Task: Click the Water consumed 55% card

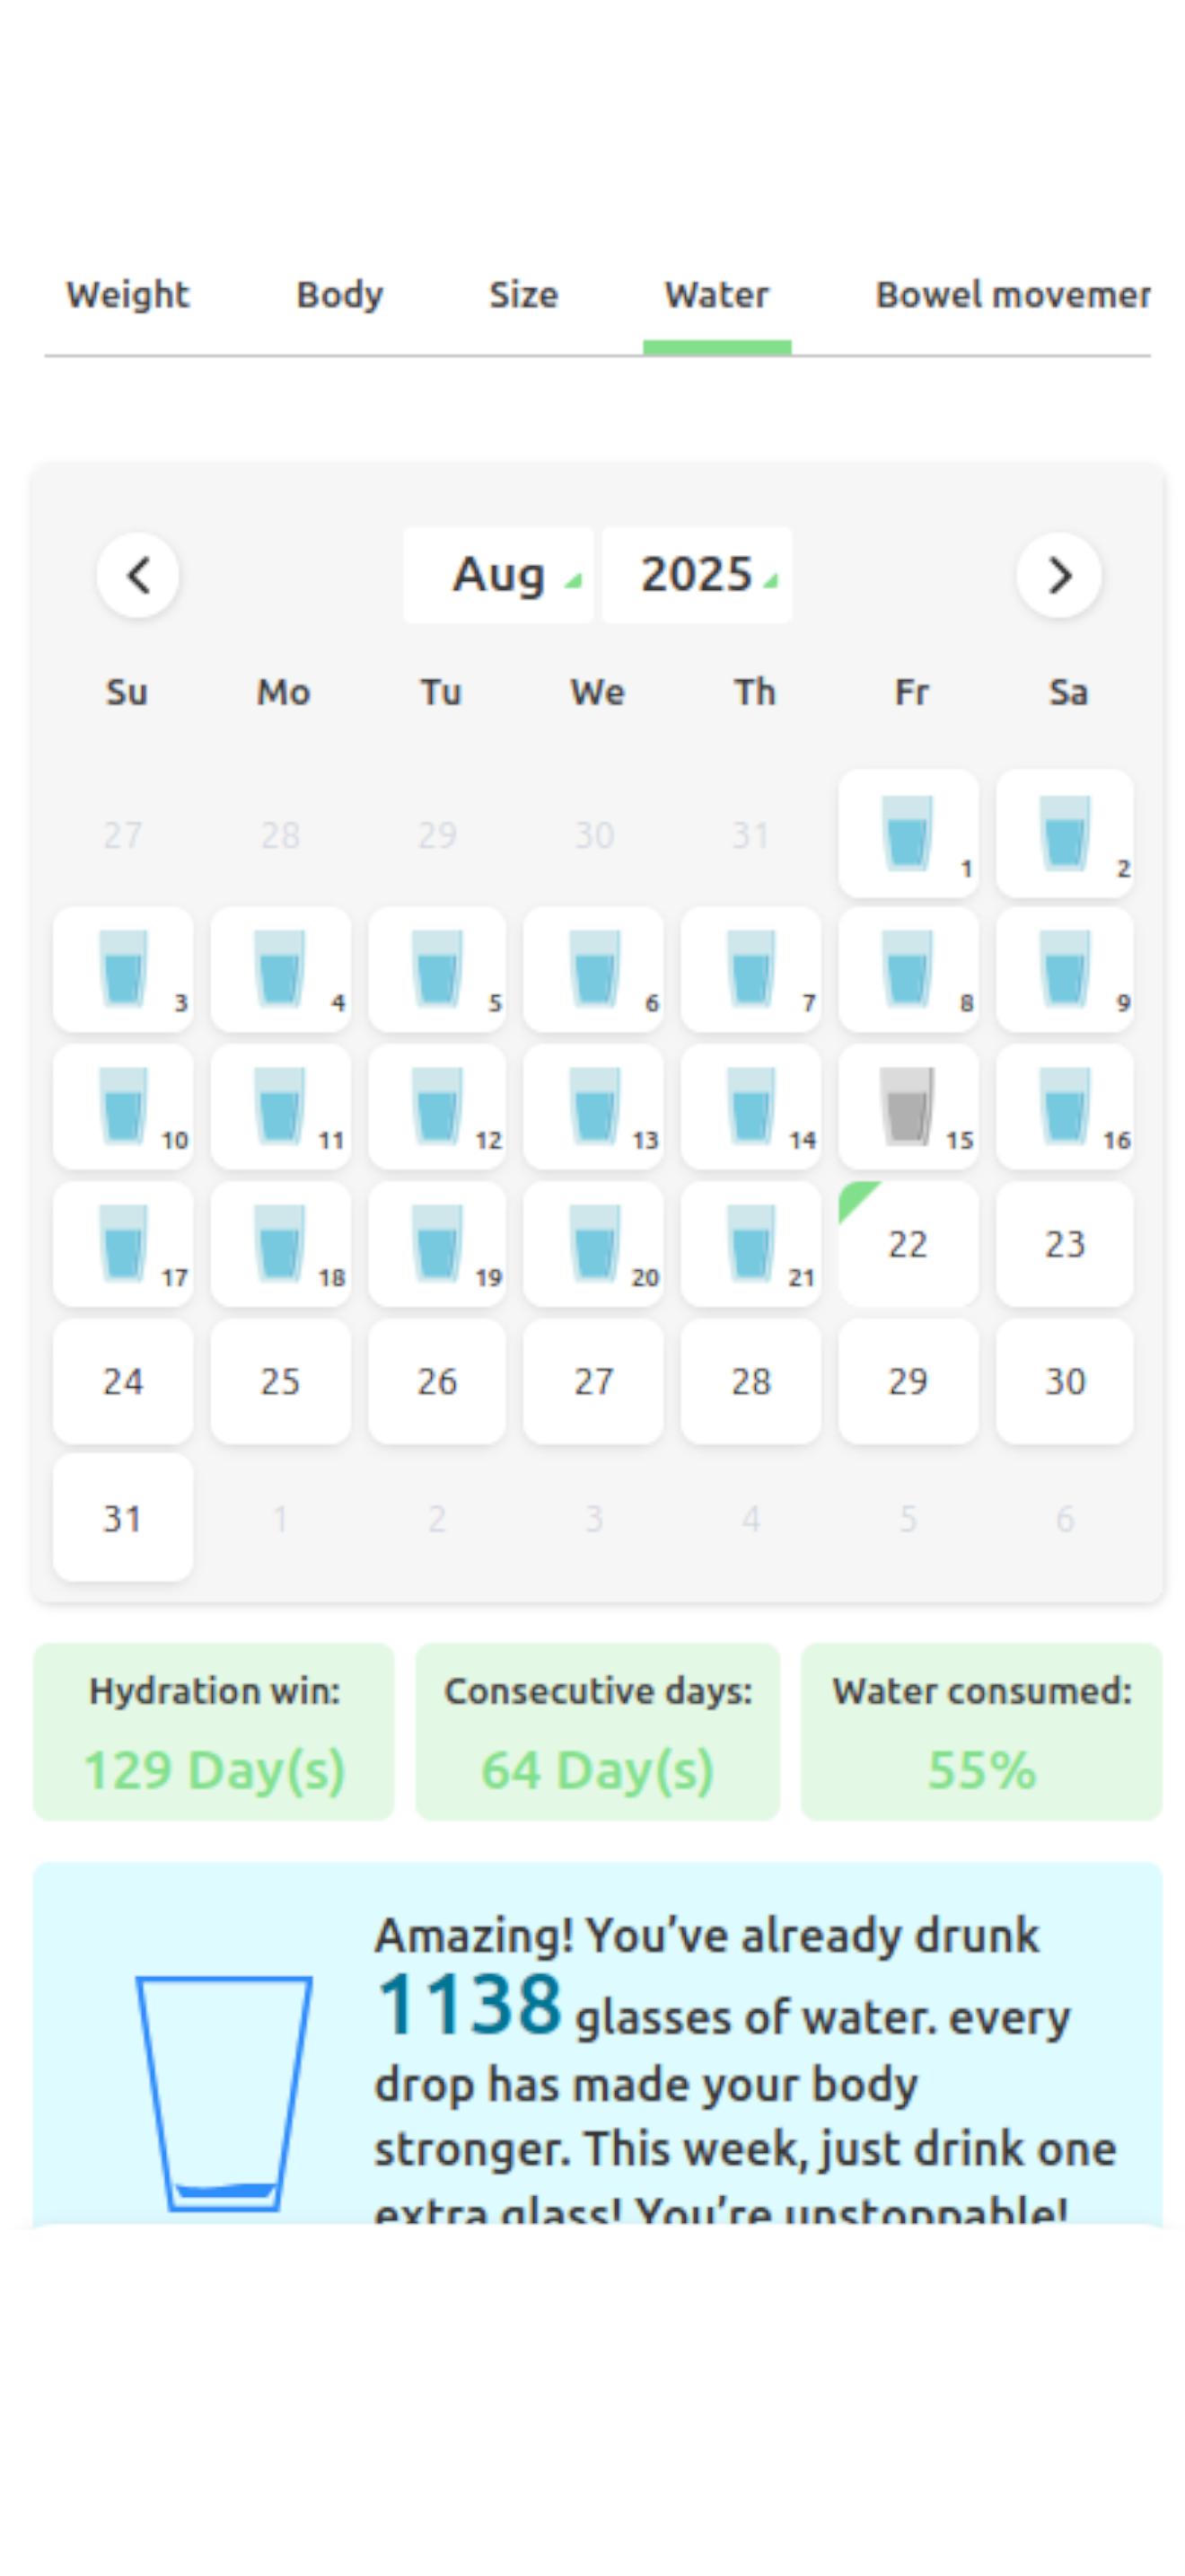Action: (981, 1732)
